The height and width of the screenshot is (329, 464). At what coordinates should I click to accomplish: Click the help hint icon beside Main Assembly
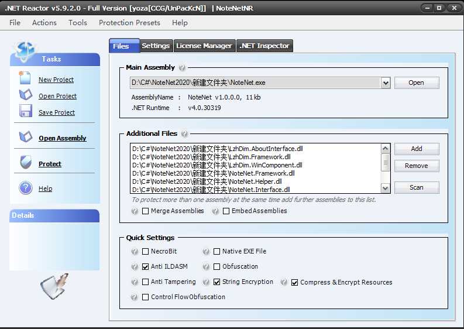(x=182, y=68)
